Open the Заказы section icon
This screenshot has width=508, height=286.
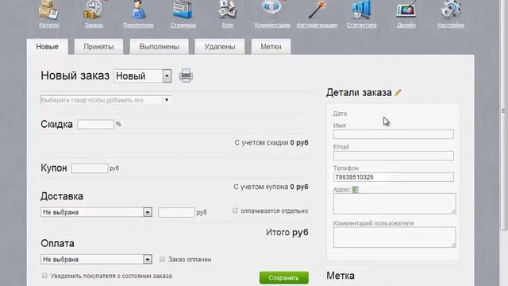[x=94, y=10]
